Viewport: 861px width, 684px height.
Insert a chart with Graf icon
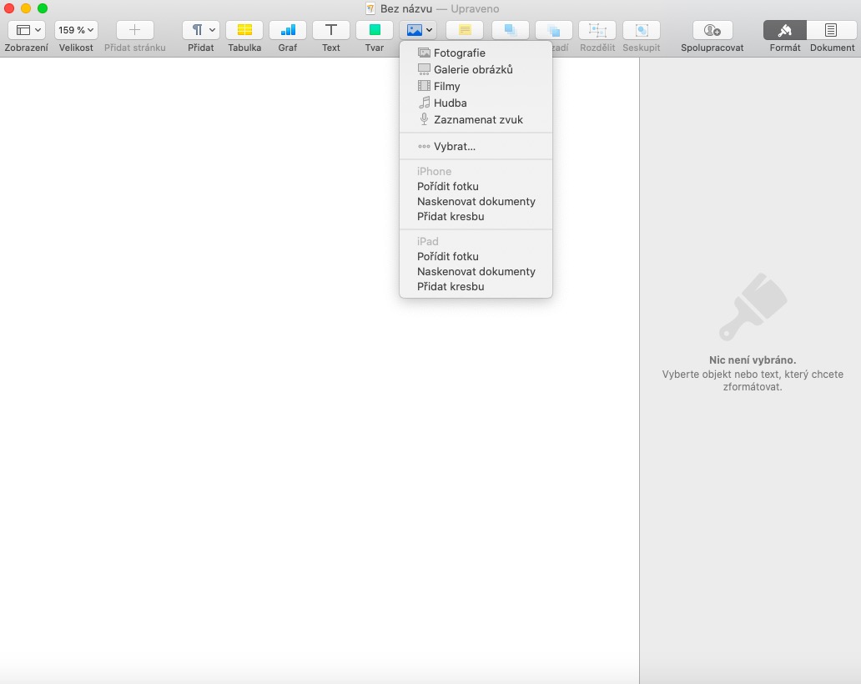288,30
